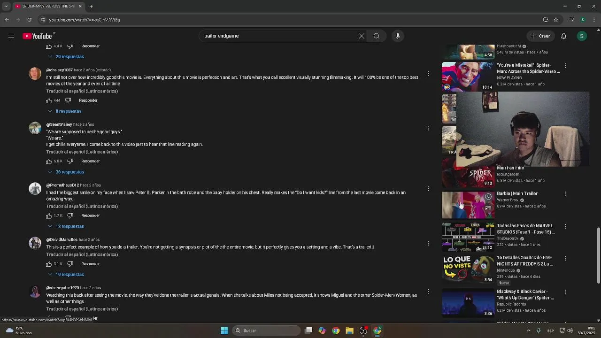
Task: Open Chrome tab search dropdown arrow
Action: coord(6,6)
